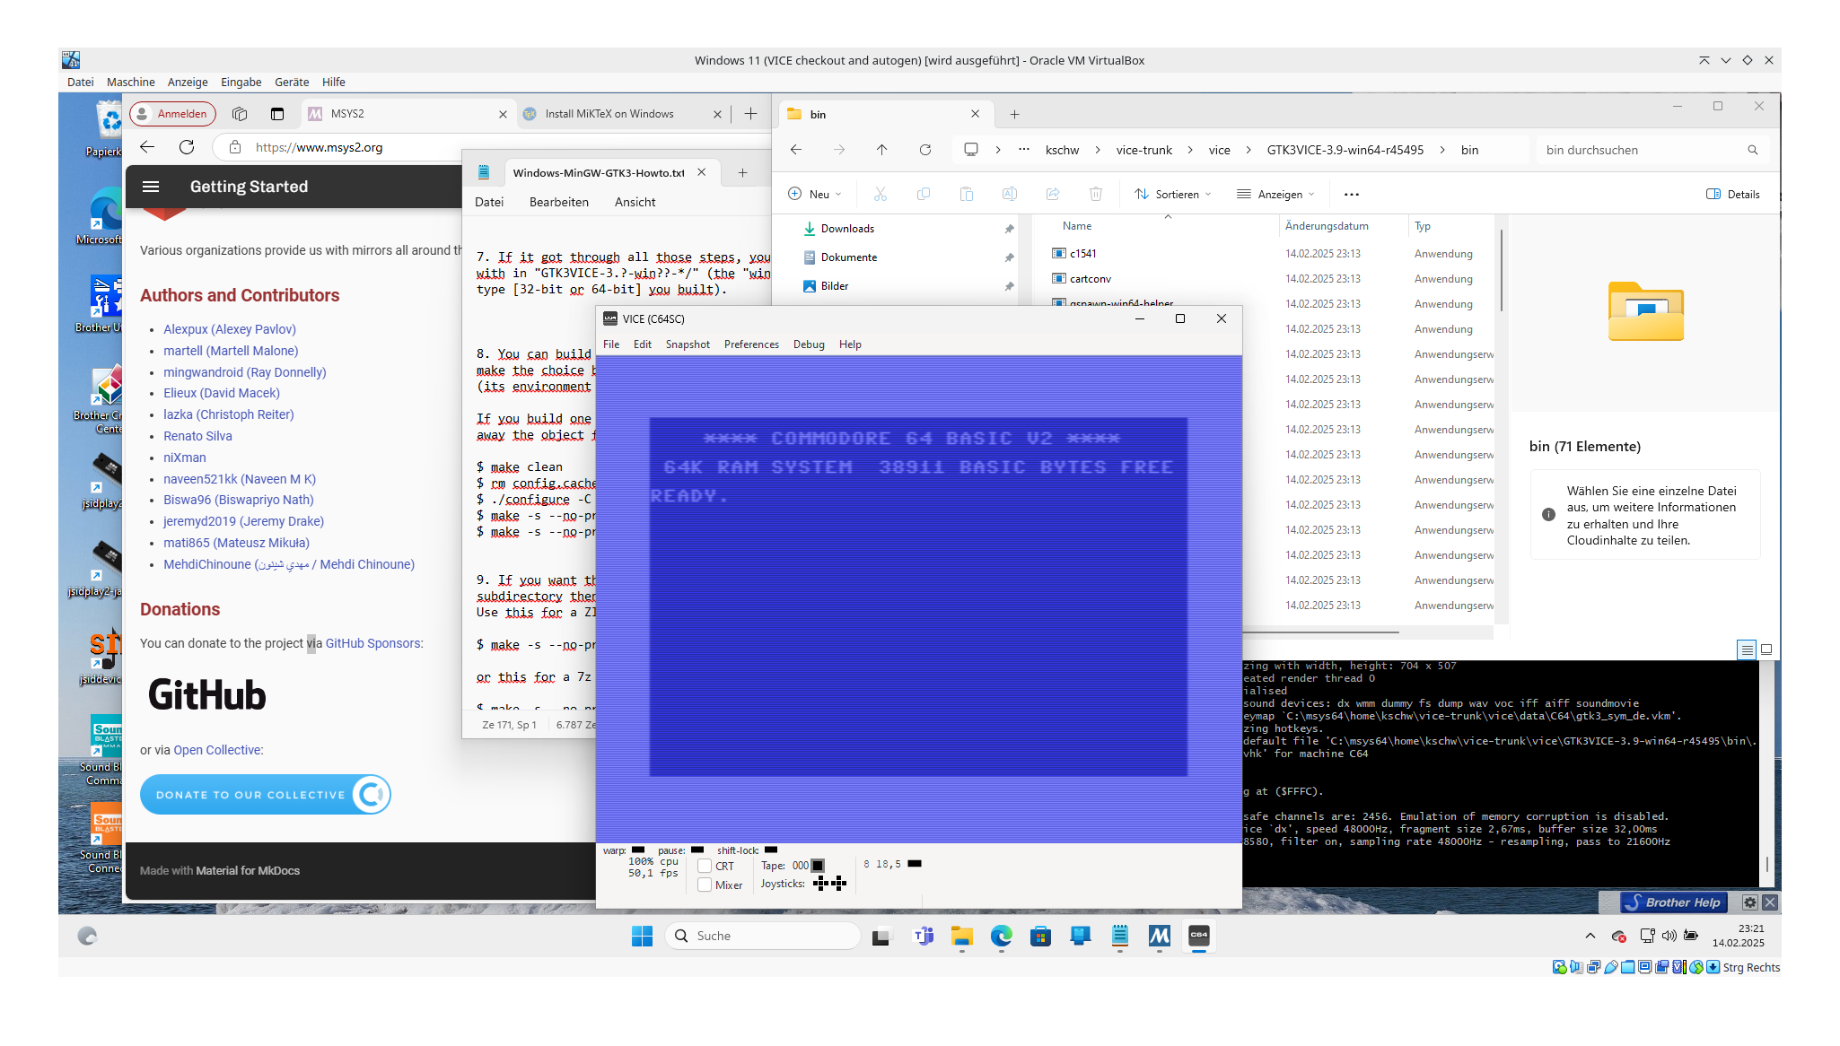Screen dimensions: 1840x1046
Task: Expand chevron after vice in breadcrumb
Action: point(1249,150)
